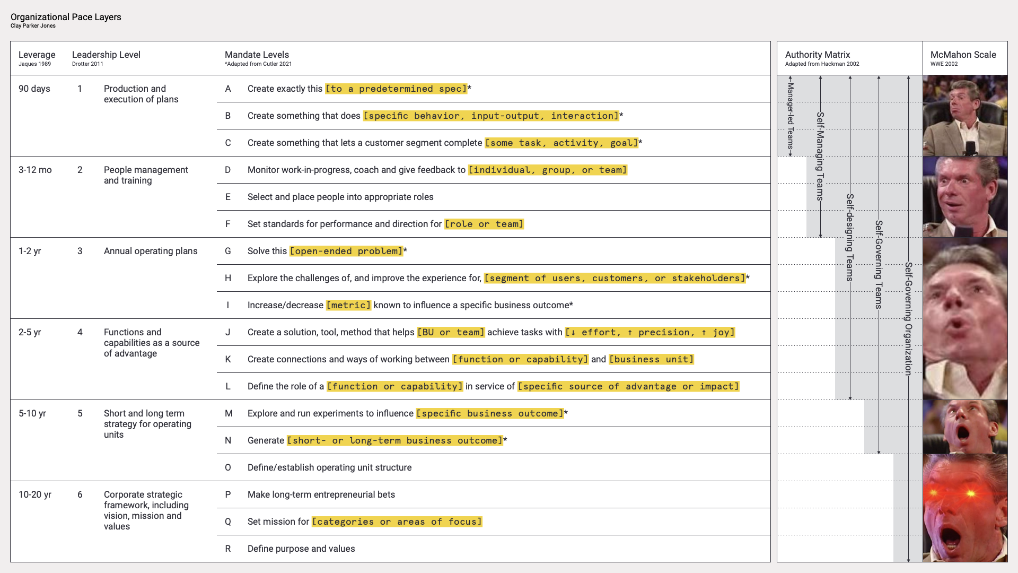
Task: Click the shouting McMahon face image
Action: [x=965, y=427]
